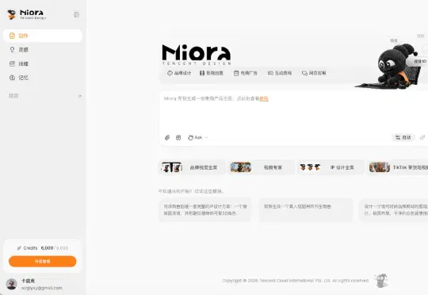428x295 pixels.
Task: Open the 品牌视觉全案 agent card
Action: click(x=192, y=167)
